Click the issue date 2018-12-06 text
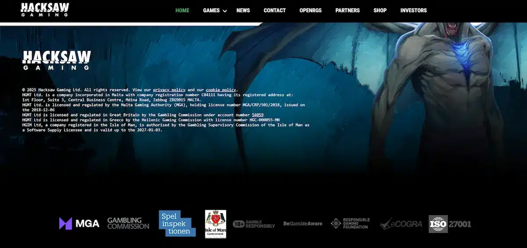 [x=42, y=110]
